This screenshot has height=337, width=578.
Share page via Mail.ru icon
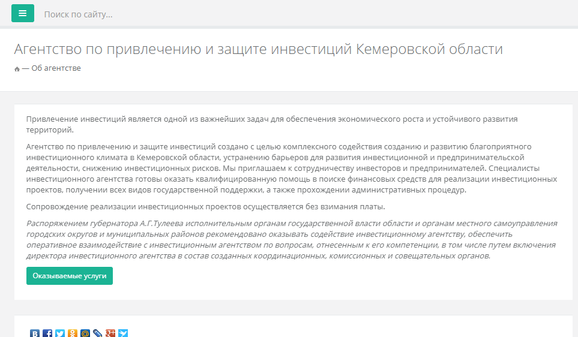[85, 333]
